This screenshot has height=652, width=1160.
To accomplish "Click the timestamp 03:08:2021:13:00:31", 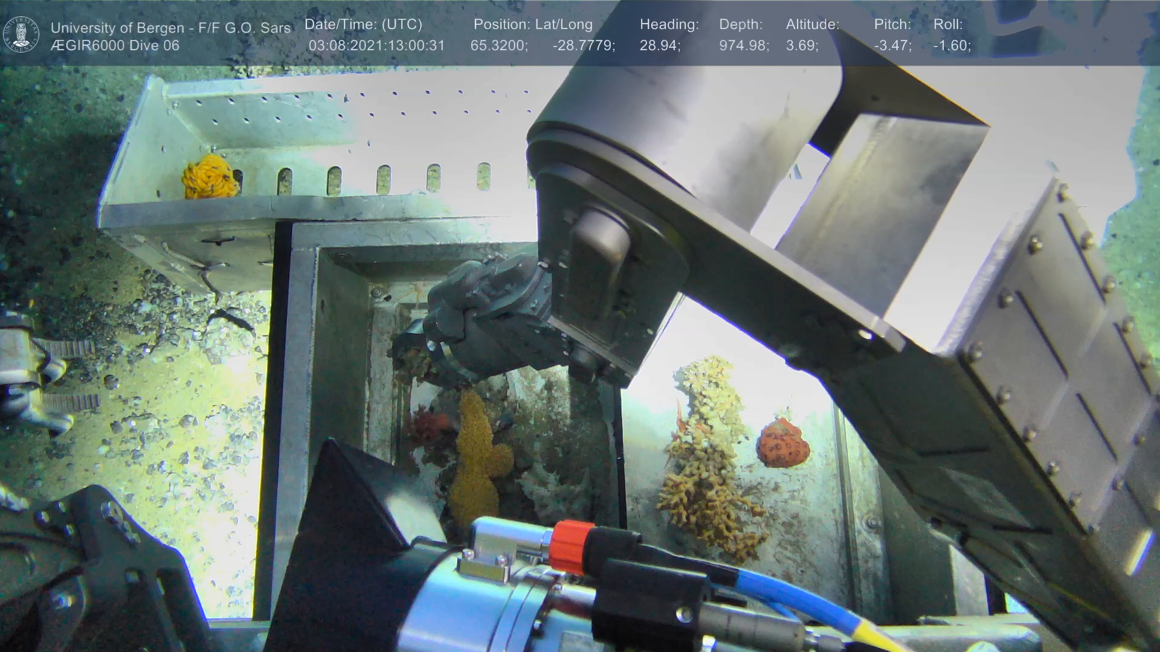I will click(x=376, y=45).
